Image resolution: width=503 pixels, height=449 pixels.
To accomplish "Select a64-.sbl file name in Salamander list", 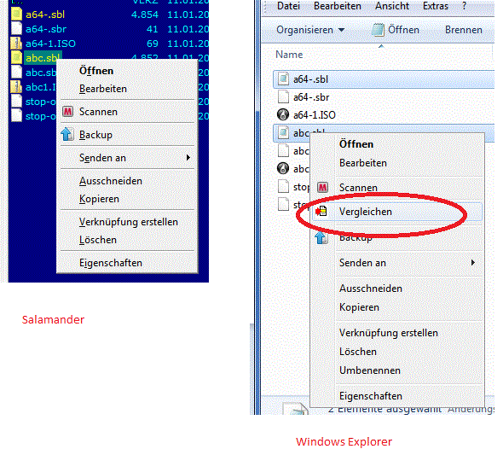I will point(45,15).
